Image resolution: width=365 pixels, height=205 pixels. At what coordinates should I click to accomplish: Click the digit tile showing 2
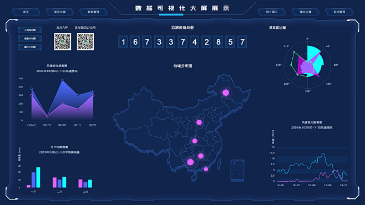[x=206, y=42]
